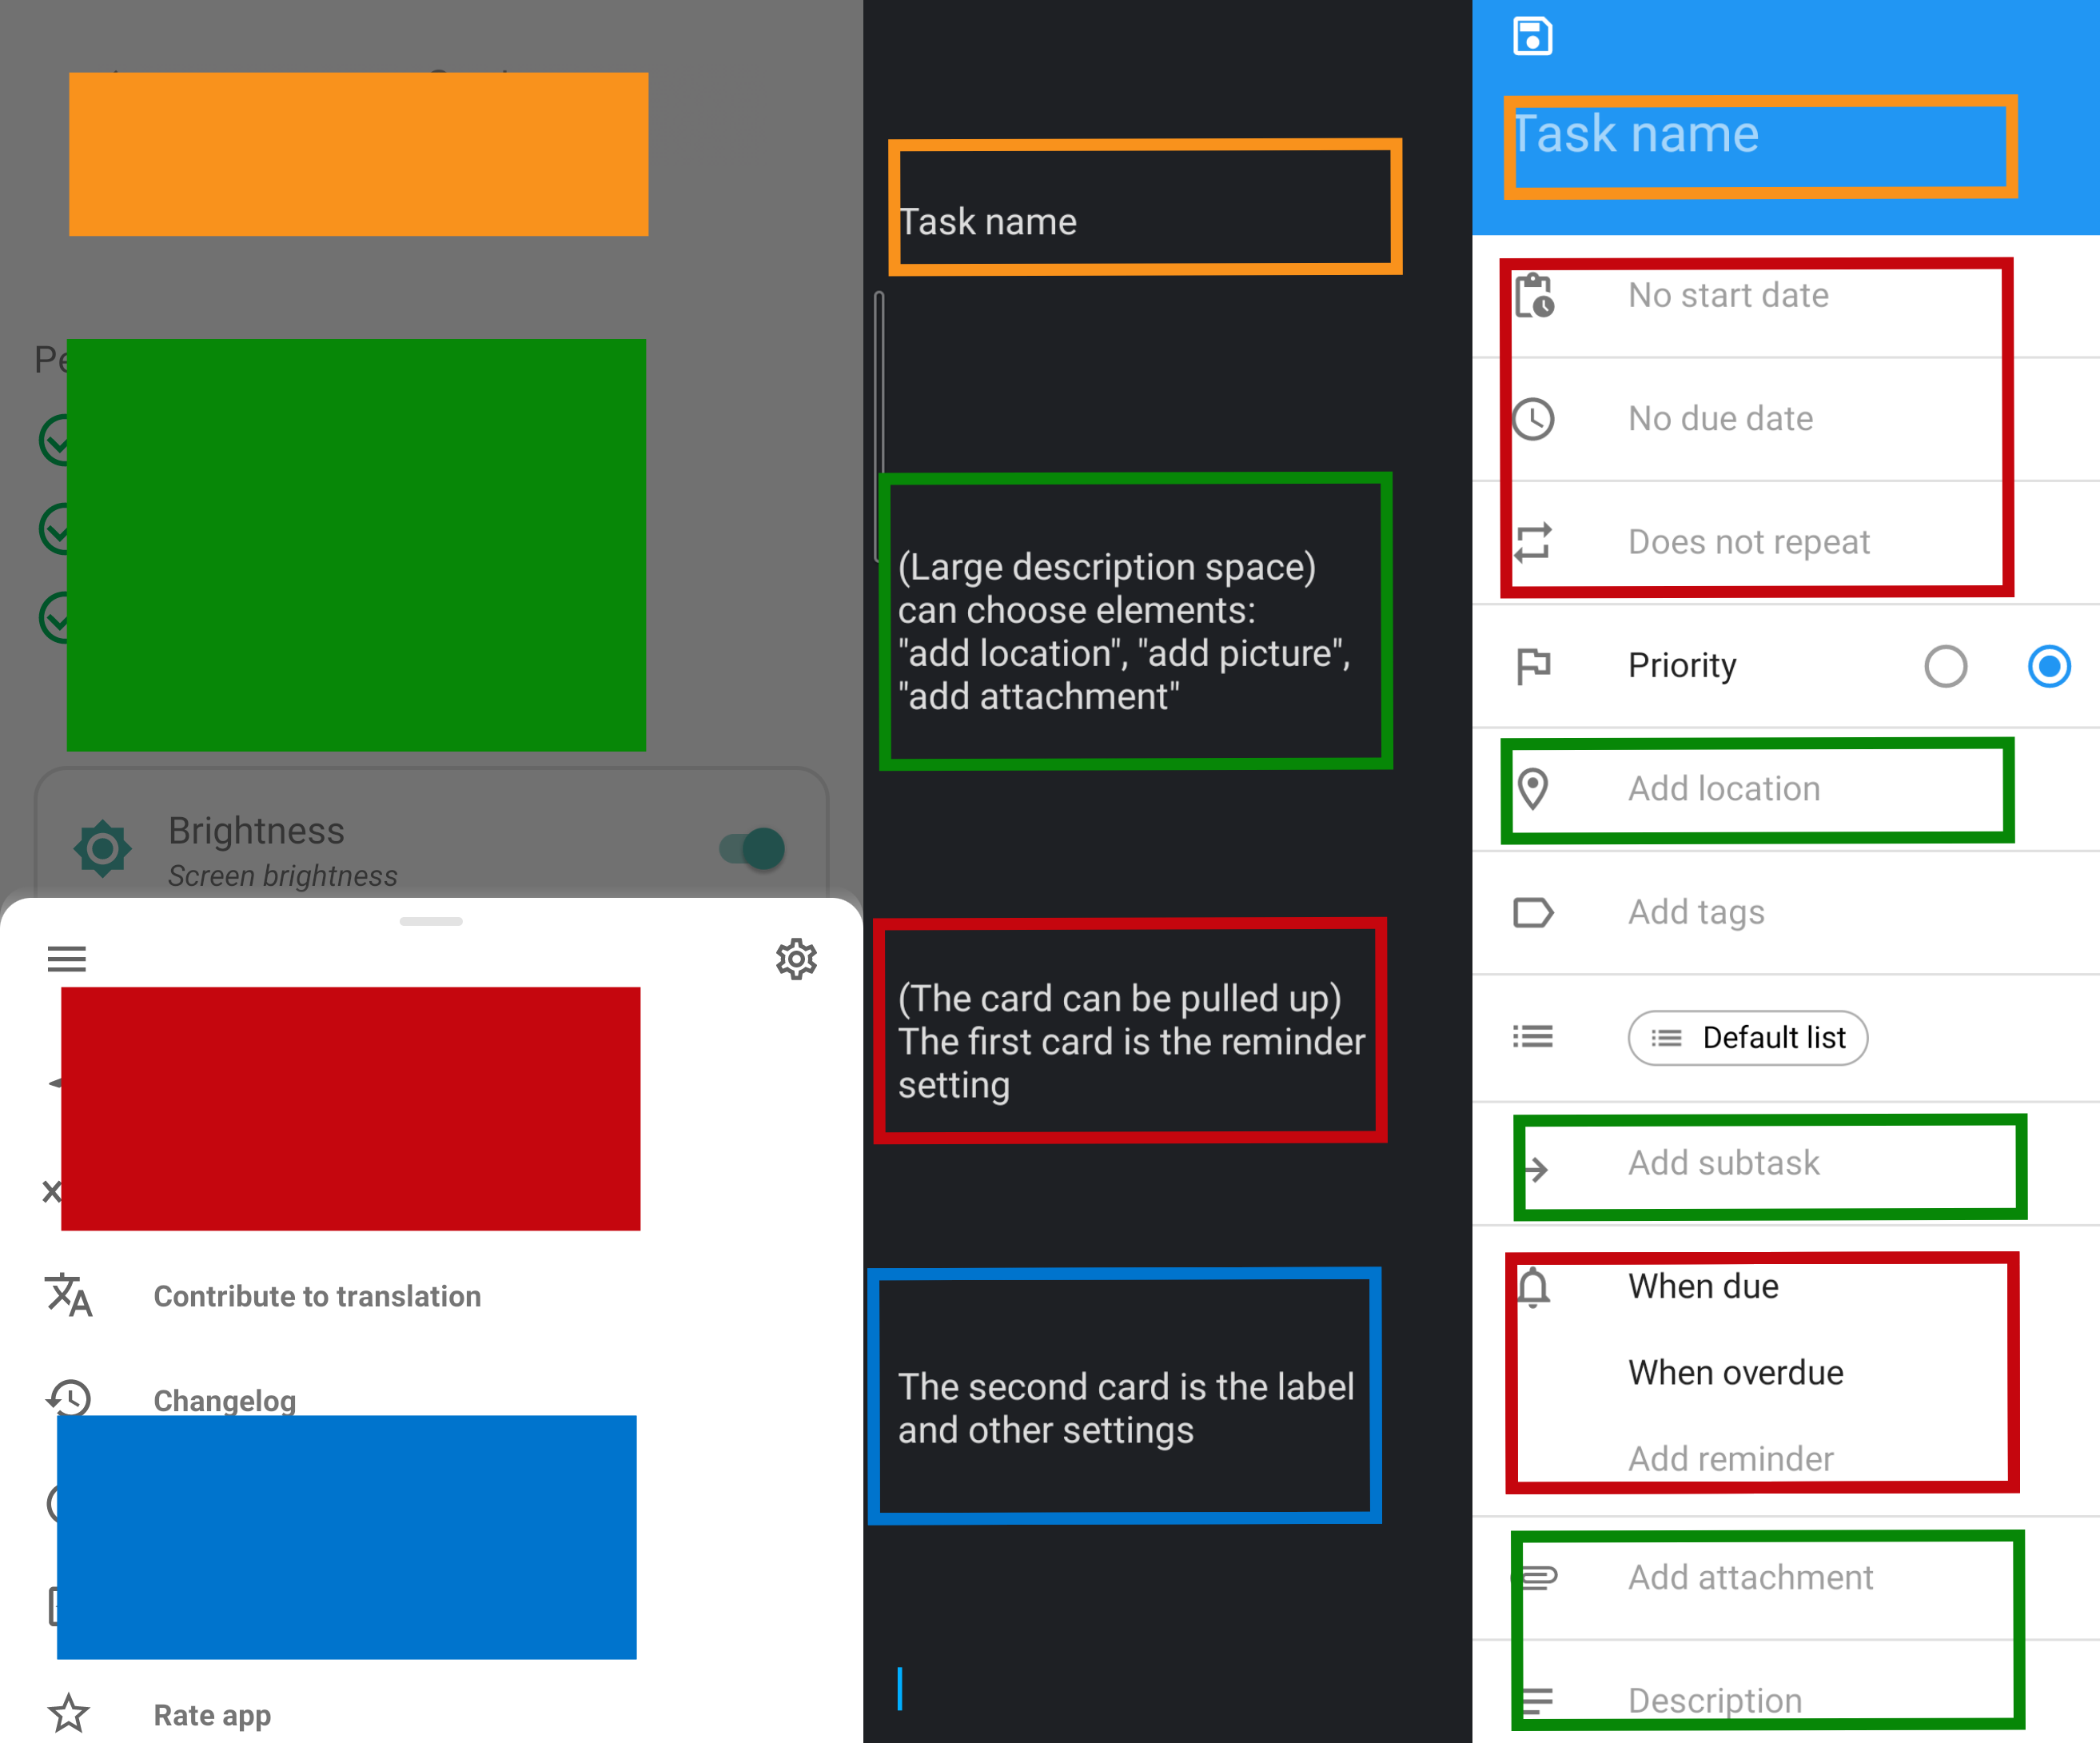The width and height of the screenshot is (2100, 1743).
Task: Select the blue filled Priority radio button
Action: [2049, 666]
